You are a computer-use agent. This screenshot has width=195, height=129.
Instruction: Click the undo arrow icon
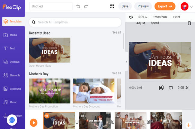click(x=78, y=6)
